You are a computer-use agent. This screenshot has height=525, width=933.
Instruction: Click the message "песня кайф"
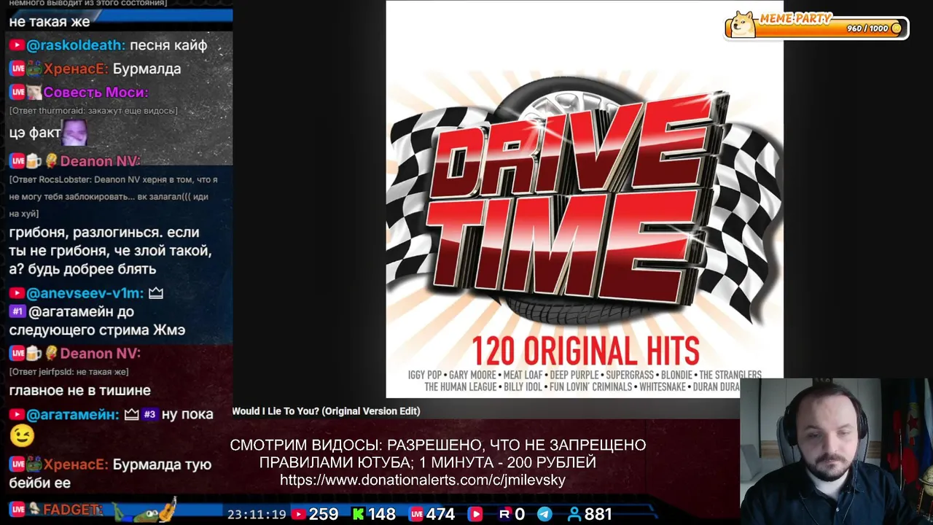coord(168,45)
